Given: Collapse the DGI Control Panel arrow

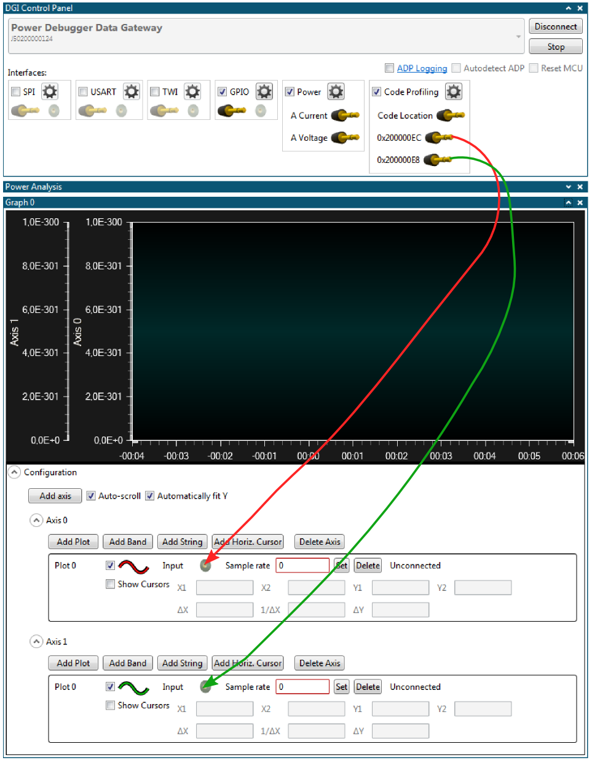Looking at the screenshot, I should [x=568, y=8].
